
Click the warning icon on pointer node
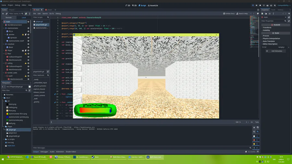click(23, 35)
